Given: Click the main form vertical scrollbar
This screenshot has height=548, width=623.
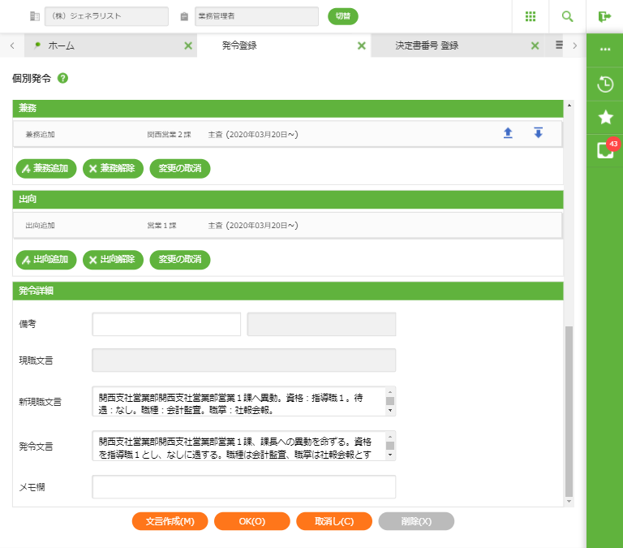Looking at the screenshot, I should pos(568,406).
